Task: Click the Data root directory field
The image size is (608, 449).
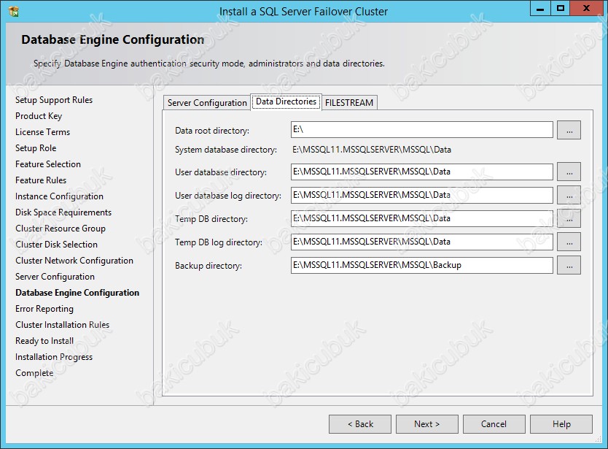Action: (x=422, y=130)
